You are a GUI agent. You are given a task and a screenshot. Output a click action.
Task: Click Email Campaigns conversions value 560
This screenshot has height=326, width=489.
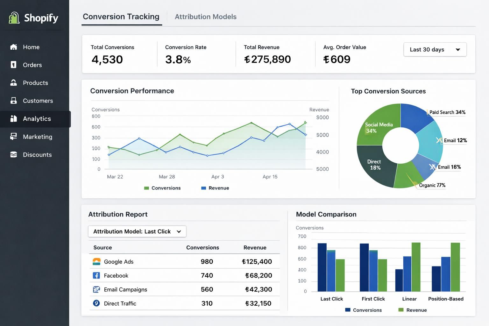(x=207, y=289)
